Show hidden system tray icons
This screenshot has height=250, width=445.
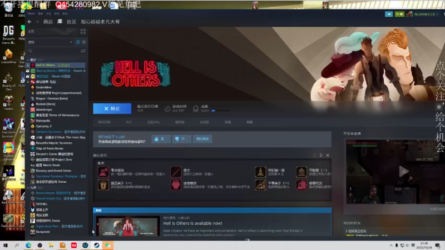tap(391, 246)
